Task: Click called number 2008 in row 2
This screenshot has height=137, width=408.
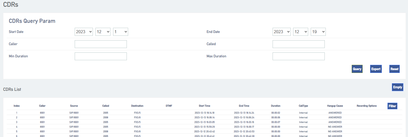Action: (106, 118)
